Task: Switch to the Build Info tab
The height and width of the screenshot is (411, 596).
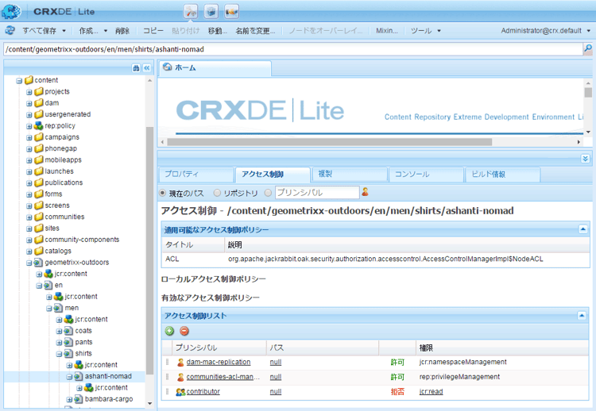Action: pyautogui.click(x=503, y=175)
